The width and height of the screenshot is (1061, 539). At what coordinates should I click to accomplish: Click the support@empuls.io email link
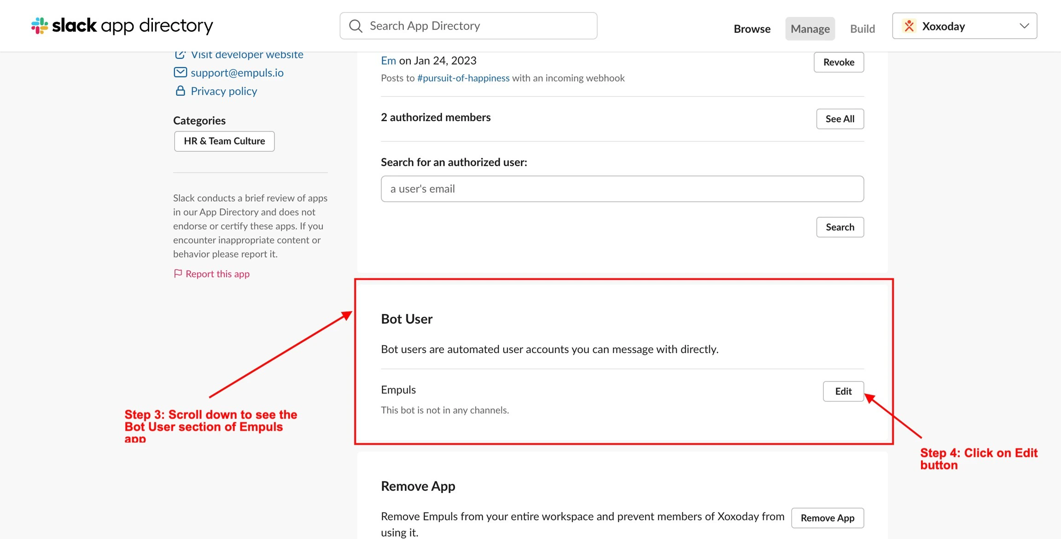[x=237, y=72]
